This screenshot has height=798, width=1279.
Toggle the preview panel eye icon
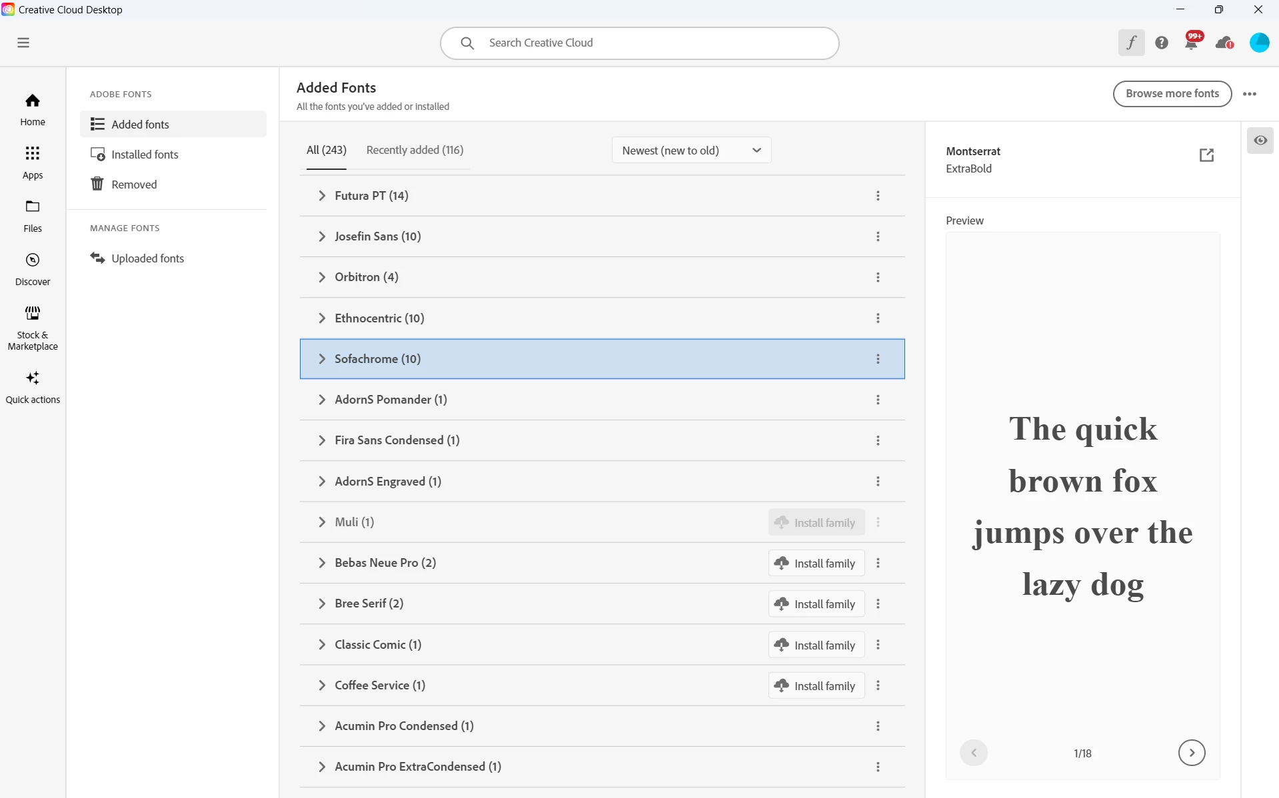click(1260, 141)
